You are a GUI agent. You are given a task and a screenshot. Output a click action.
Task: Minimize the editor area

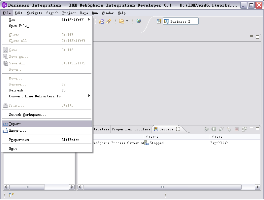point(251,36)
